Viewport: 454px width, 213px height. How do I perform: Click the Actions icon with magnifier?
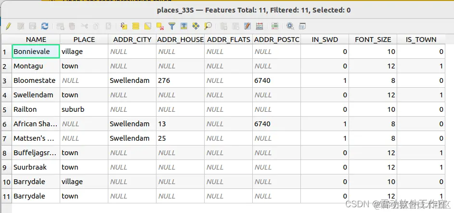pos(290,26)
